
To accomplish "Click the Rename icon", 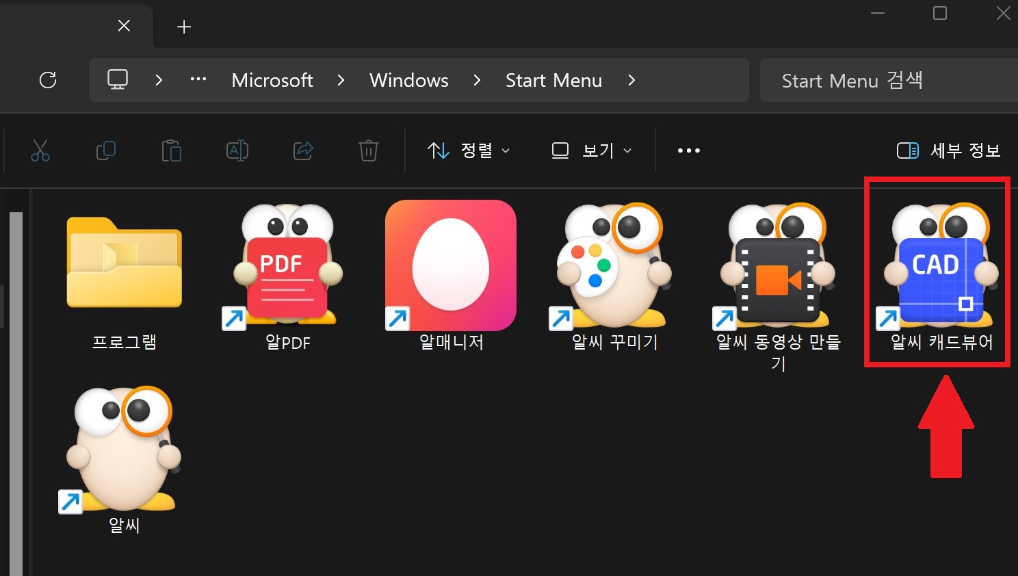I will tap(237, 150).
